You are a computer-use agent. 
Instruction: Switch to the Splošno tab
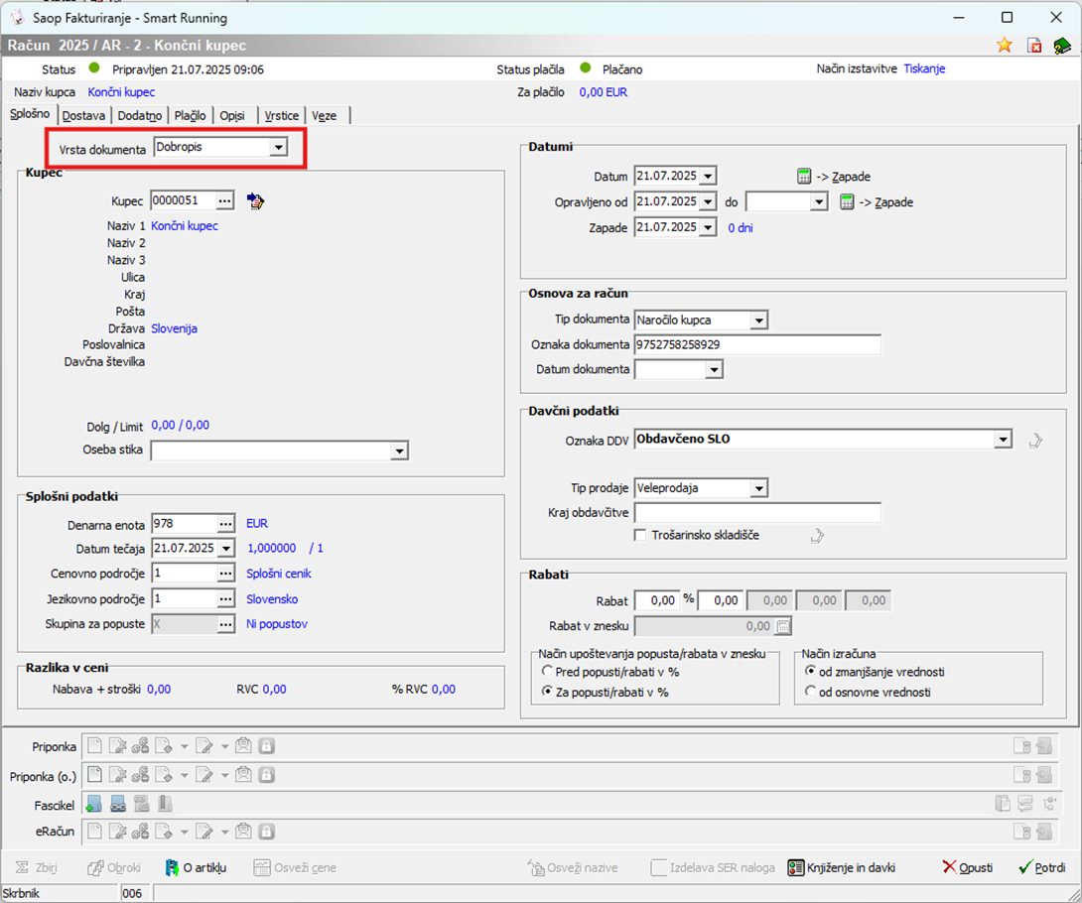[30, 114]
